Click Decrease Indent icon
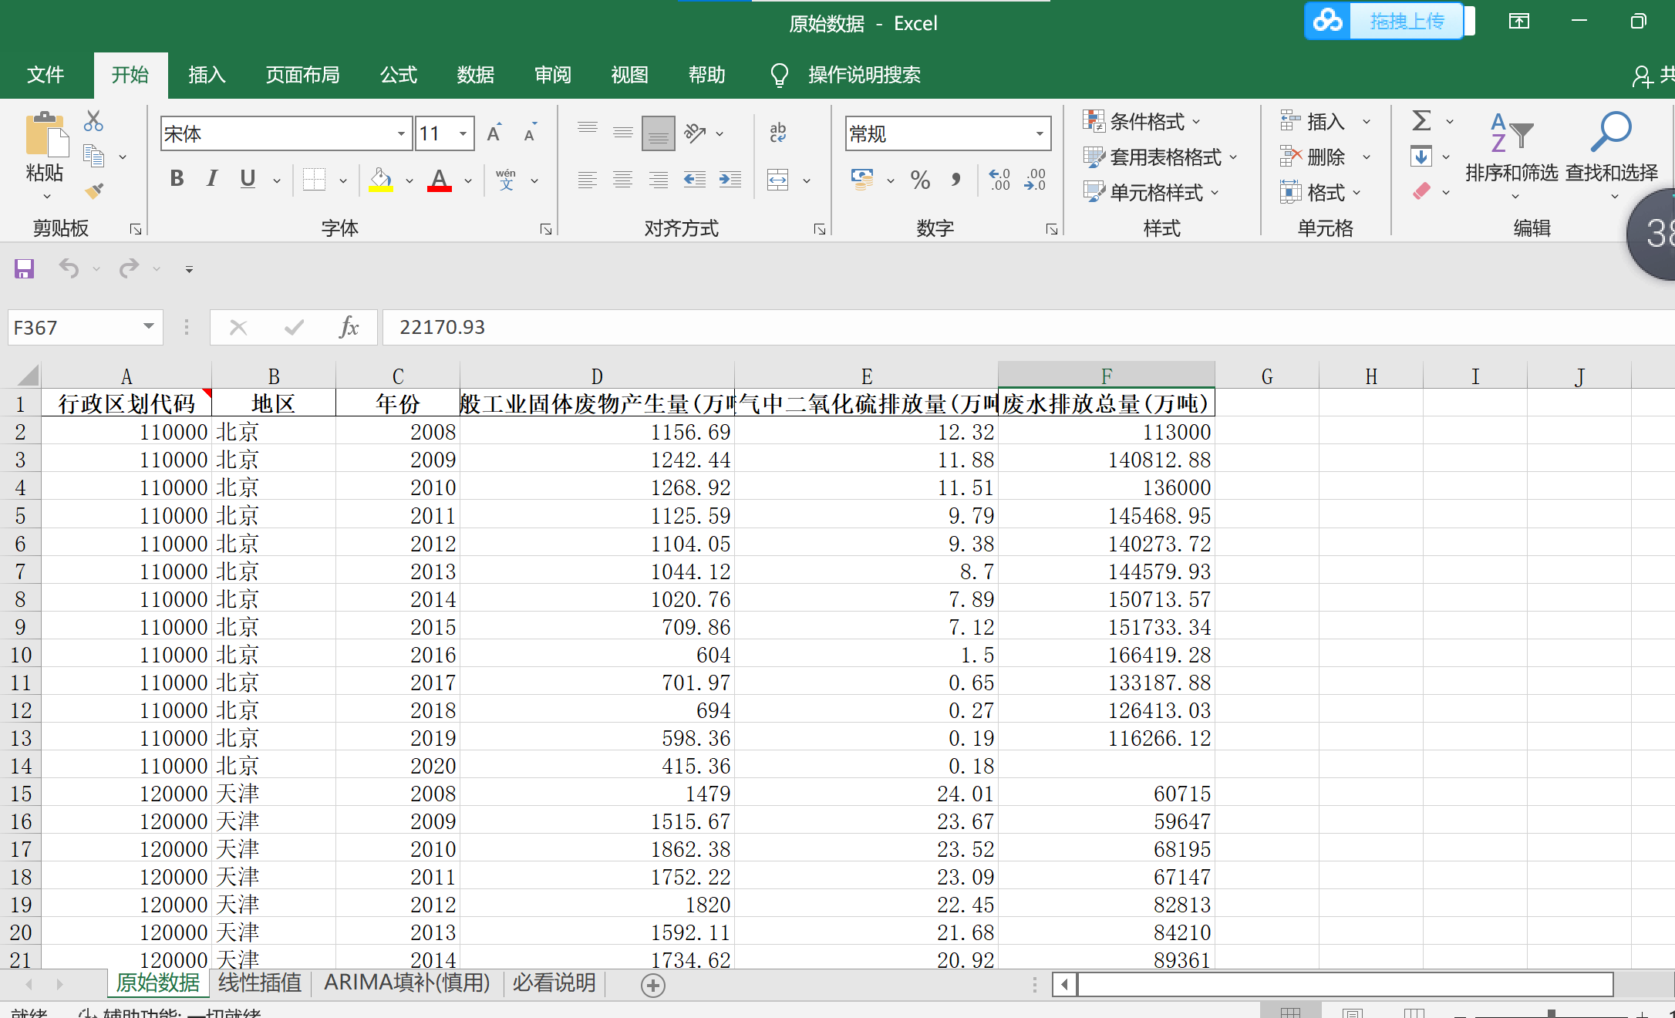 pos(695,180)
